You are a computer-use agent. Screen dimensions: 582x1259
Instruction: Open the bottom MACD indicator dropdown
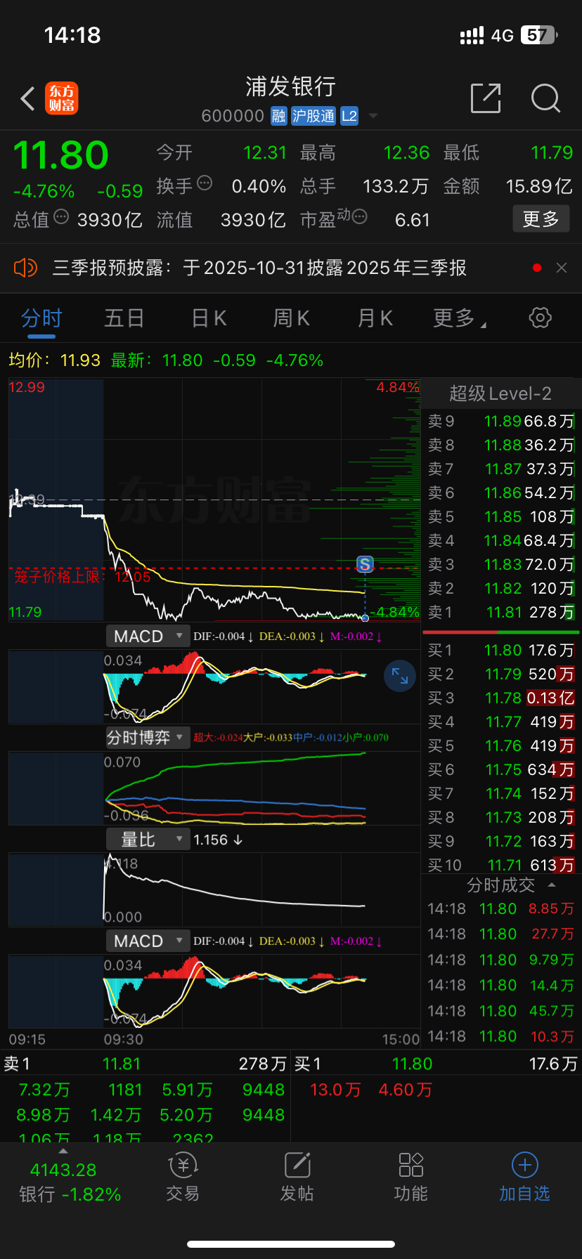148,941
